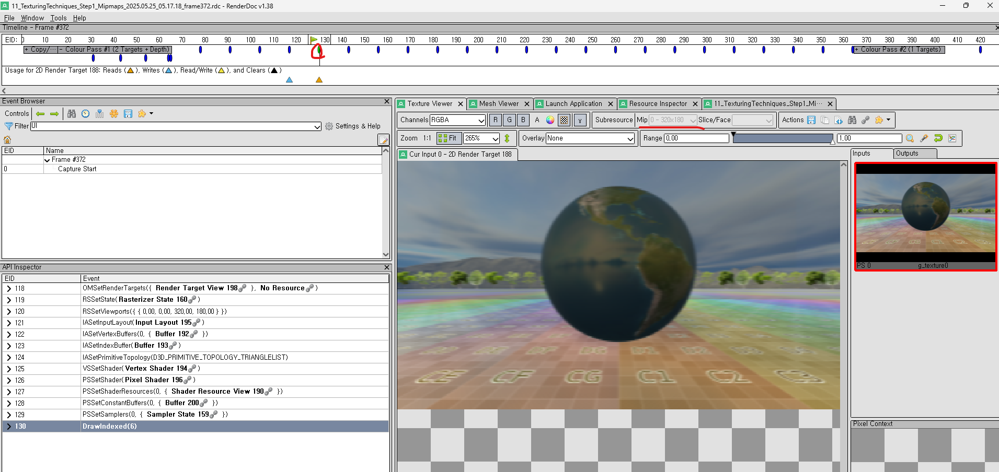Click the green flag marker on timeline
The height and width of the screenshot is (472, 999).
pos(314,40)
